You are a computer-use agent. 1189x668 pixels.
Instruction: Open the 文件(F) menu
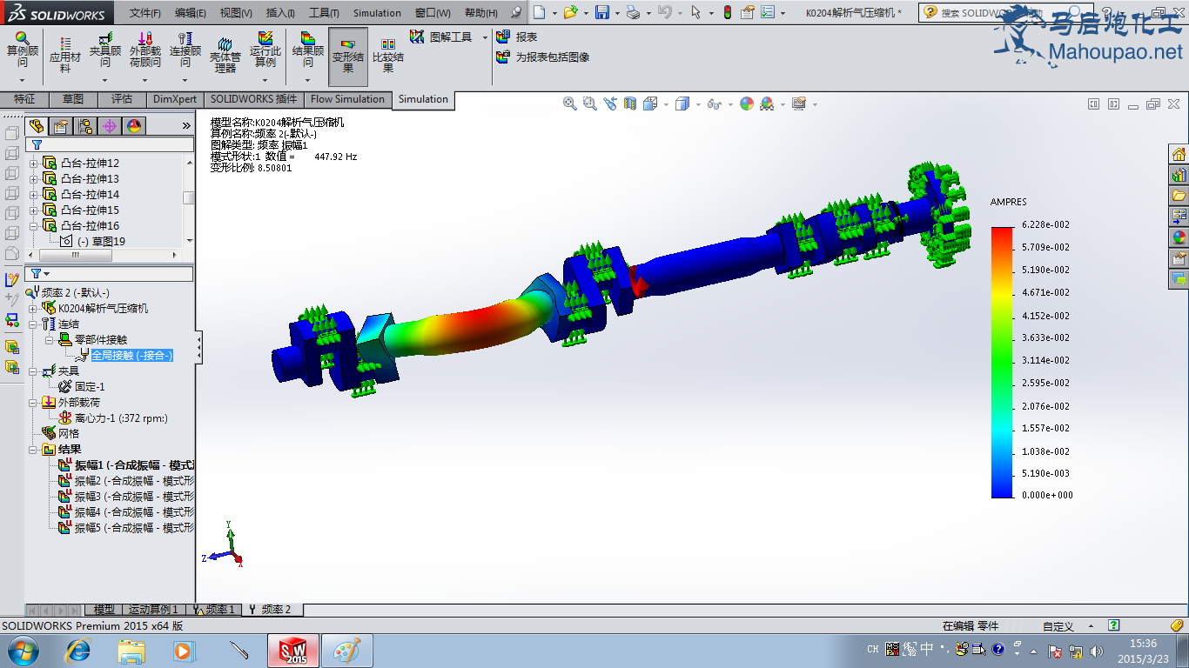click(x=144, y=13)
